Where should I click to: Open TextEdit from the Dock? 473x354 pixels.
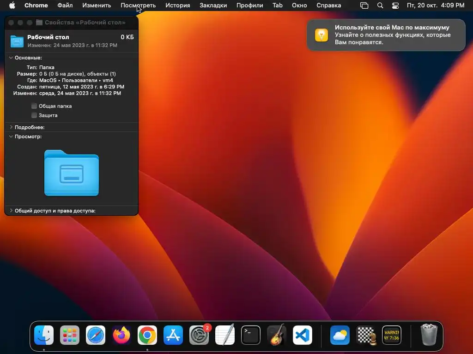pyautogui.click(x=225, y=335)
